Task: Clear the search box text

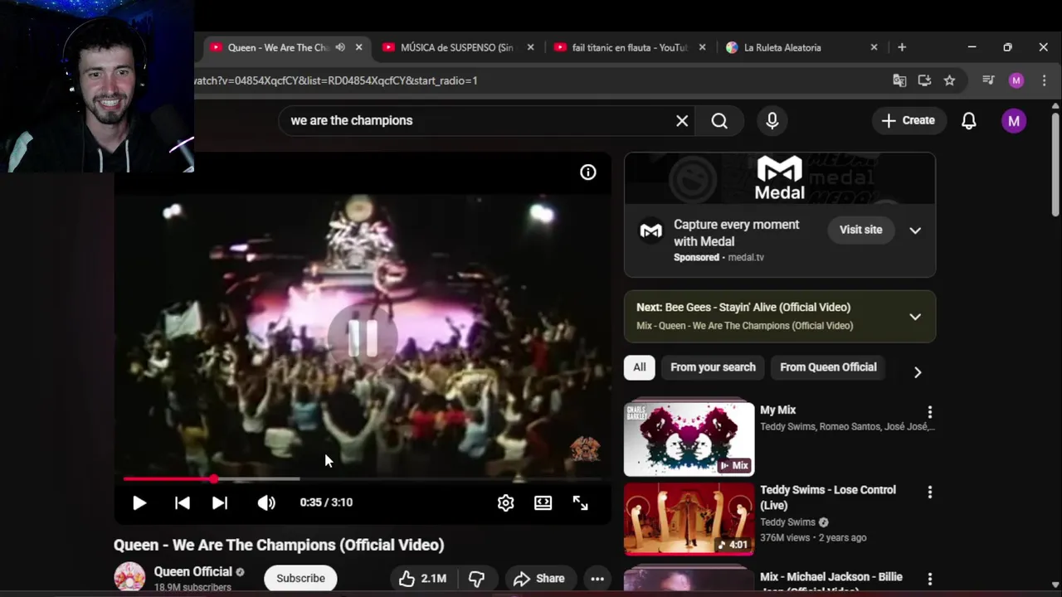Action: tap(682, 121)
